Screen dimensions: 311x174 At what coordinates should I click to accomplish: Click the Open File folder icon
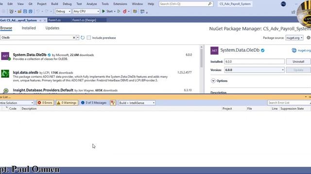(x=19, y=12)
